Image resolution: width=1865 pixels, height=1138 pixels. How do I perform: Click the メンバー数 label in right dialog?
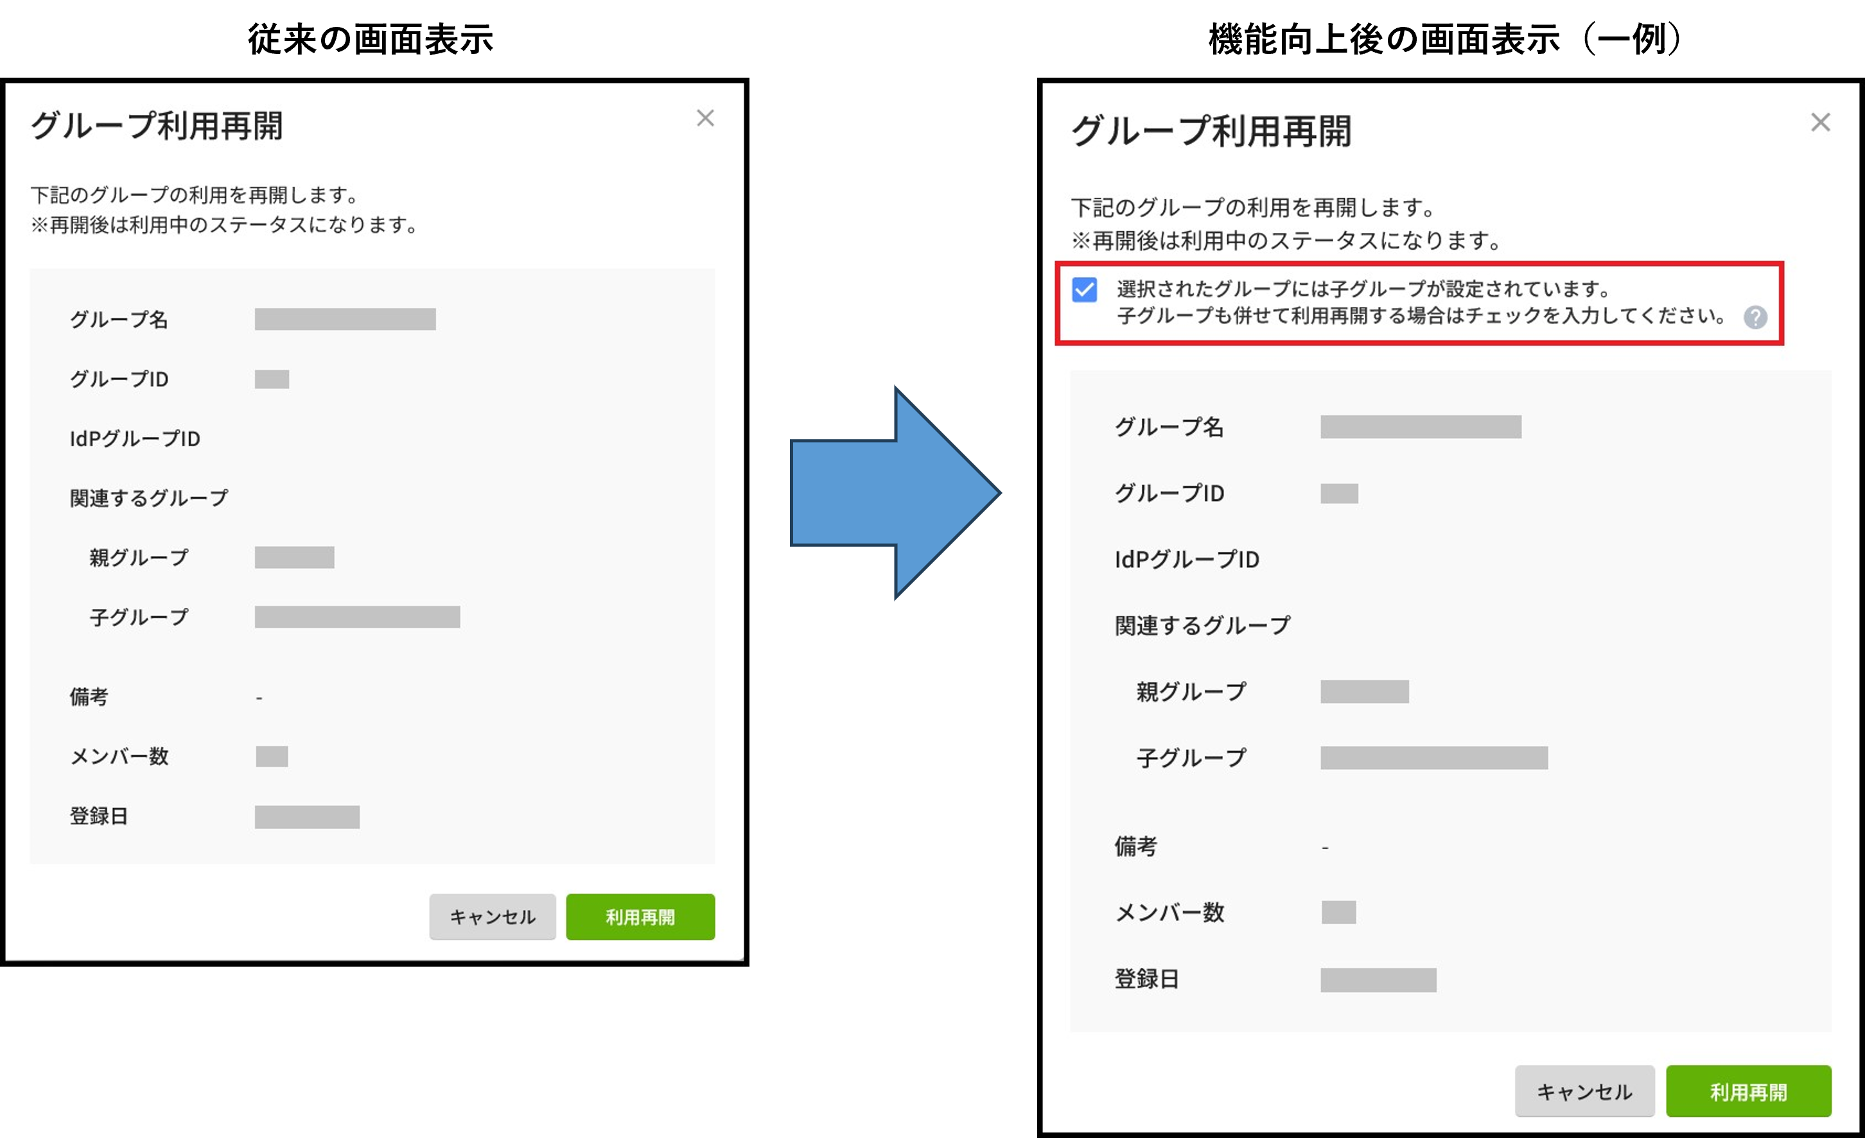(1169, 913)
